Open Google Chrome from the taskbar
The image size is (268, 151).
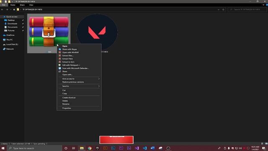tap(90, 148)
